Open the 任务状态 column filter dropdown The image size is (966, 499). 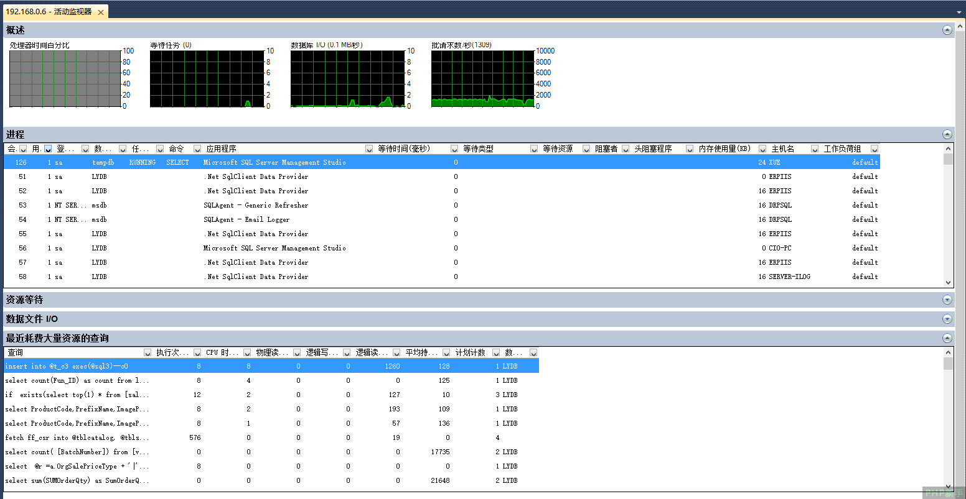pos(160,149)
